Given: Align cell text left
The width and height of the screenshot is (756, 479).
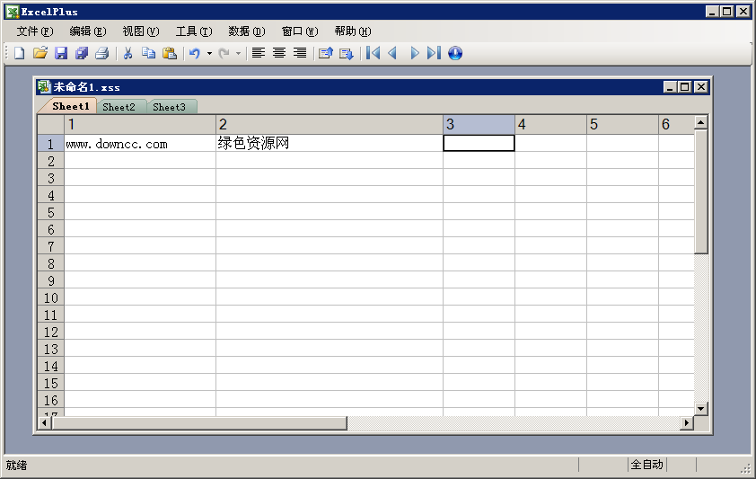Looking at the screenshot, I should (x=259, y=53).
